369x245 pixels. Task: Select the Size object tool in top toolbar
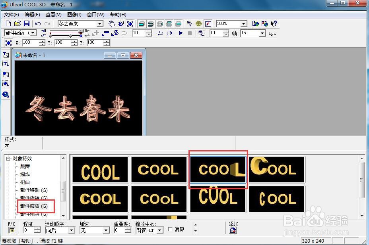coord(130,23)
